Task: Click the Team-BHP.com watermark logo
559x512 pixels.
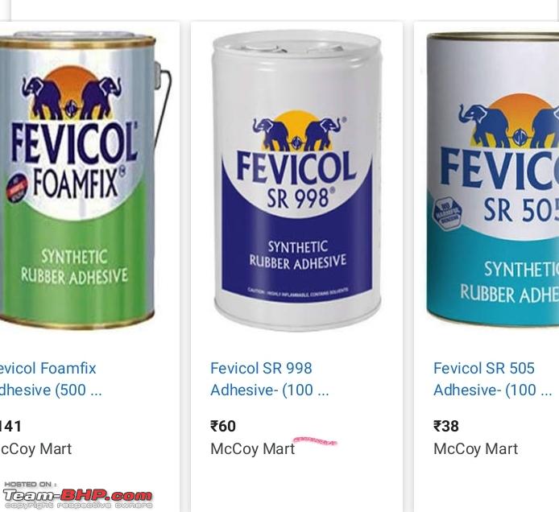Action: (x=78, y=495)
